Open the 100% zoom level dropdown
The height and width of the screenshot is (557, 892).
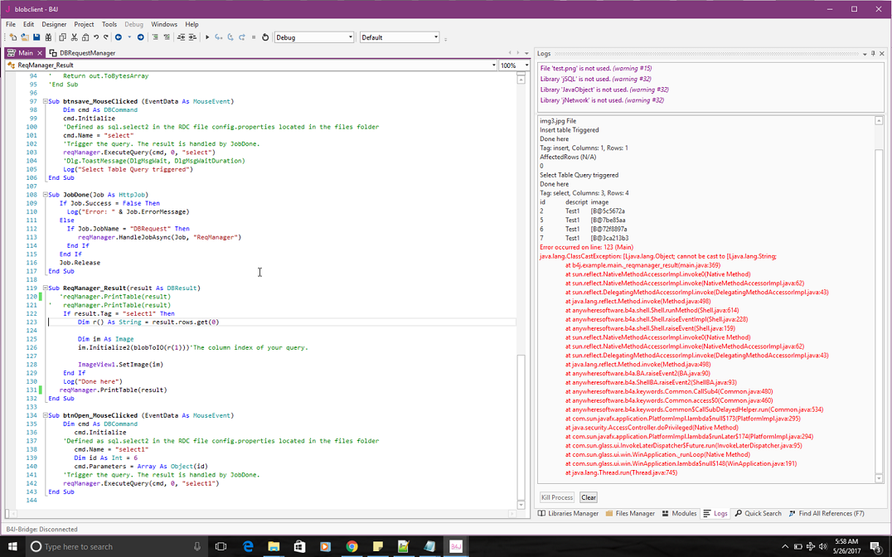coord(514,65)
